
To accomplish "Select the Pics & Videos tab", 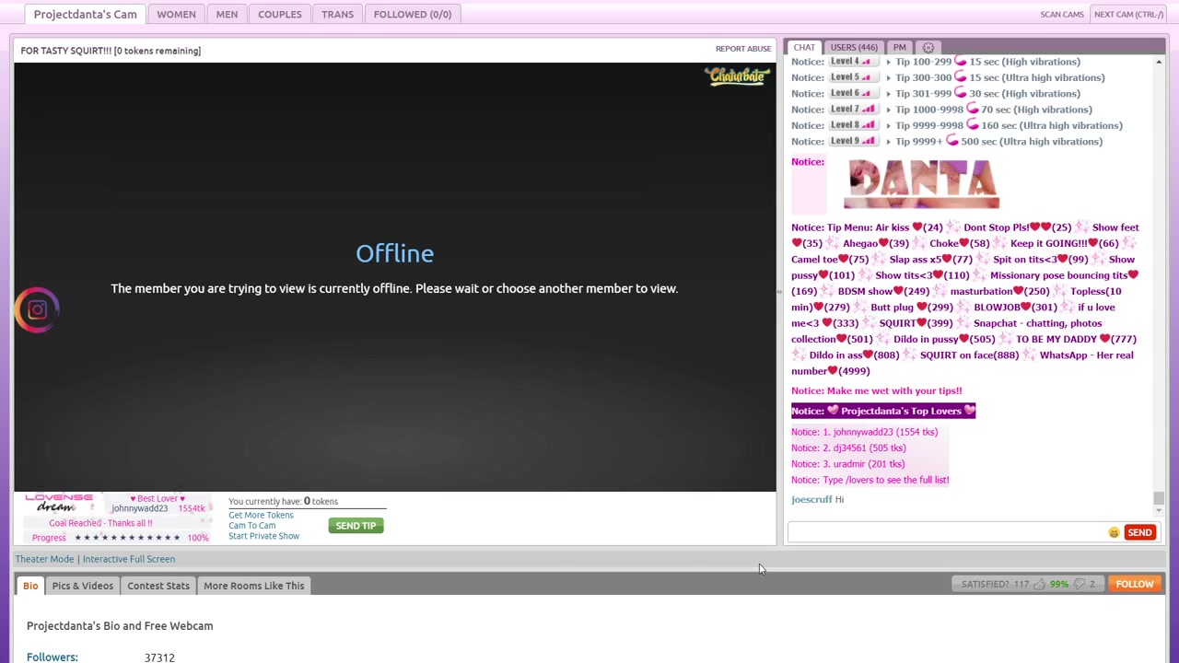I will (x=82, y=586).
